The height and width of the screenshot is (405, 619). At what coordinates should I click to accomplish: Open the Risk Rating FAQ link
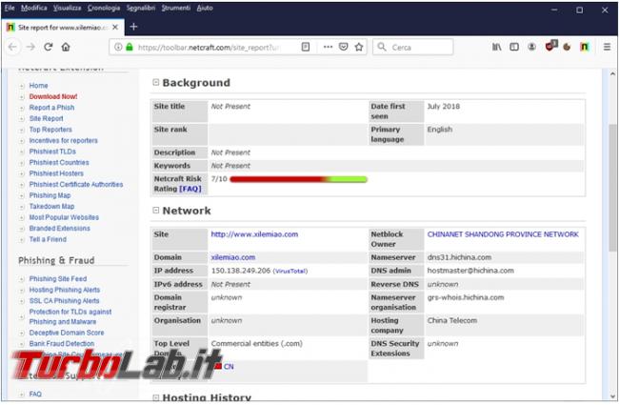190,189
